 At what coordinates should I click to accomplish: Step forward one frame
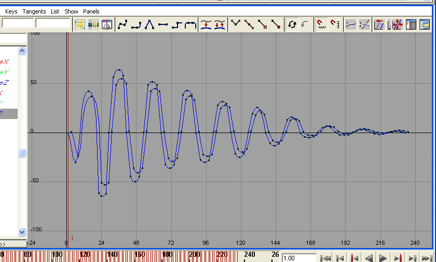412,258
